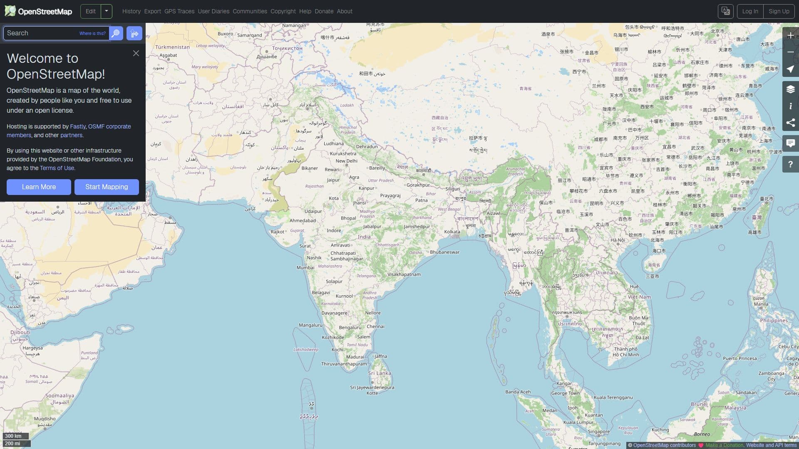The height and width of the screenshot is (449, 799).
Task: Click the Sri Lanka map label
Action: pyautogui.click(x=380, y=373)
